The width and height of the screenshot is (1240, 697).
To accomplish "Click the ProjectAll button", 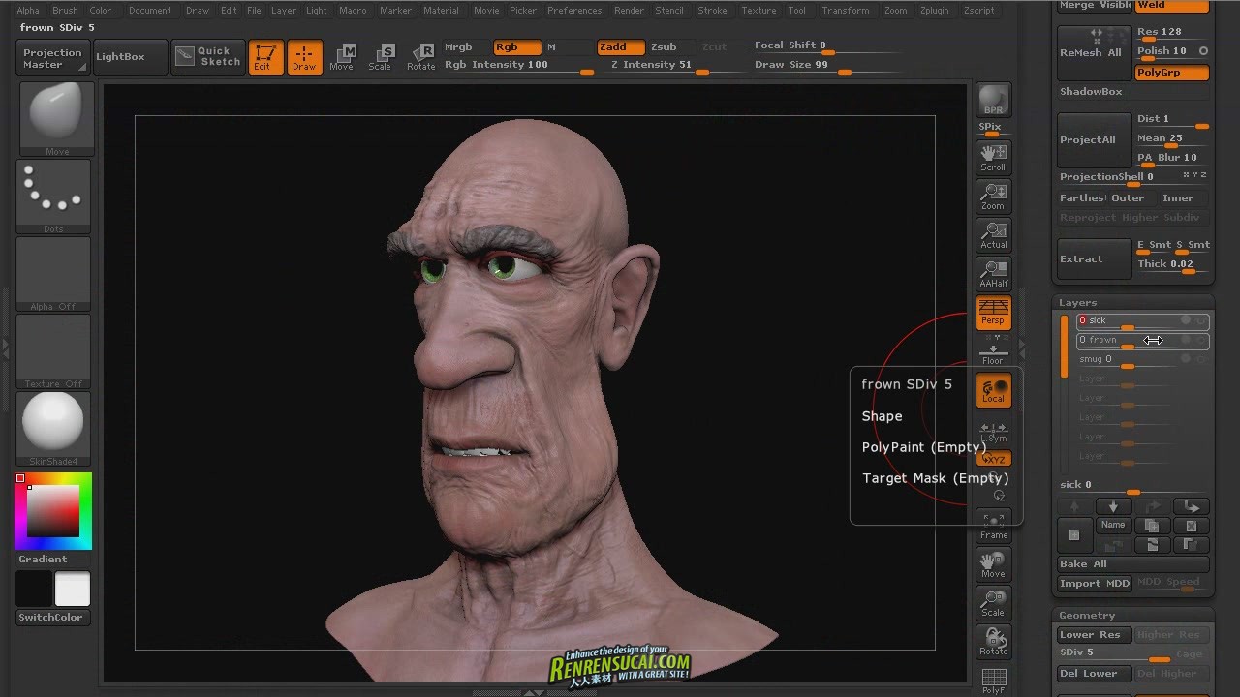I will (1094, 139).
